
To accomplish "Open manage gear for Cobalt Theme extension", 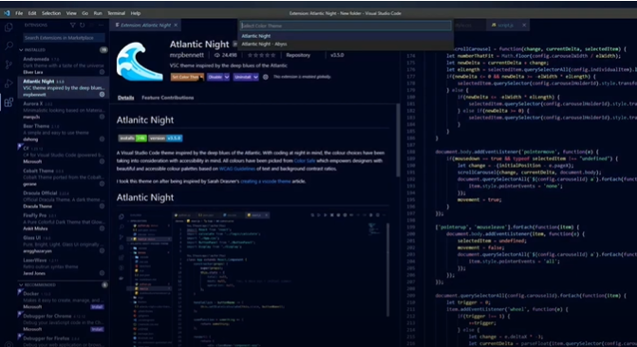I will [102, 184].
